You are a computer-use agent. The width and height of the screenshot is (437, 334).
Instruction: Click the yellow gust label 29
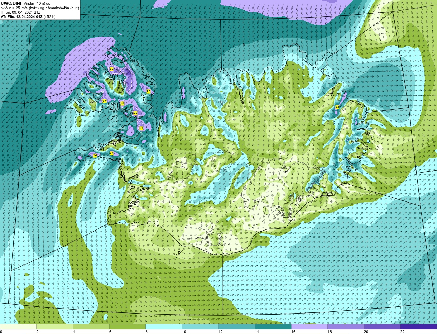(135, 113)
